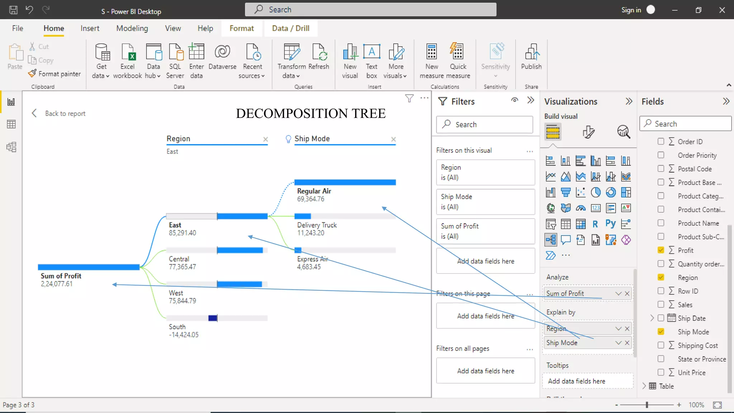
Task: Open the Get data dropdown
Action: [101, 76]
